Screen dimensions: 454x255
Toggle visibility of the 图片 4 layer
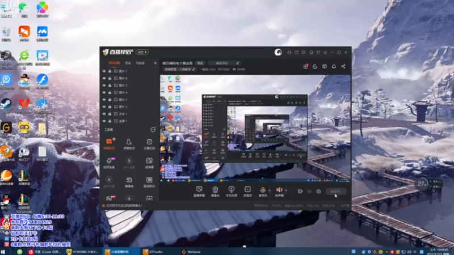pyautogui.click(x=104, y=92)
